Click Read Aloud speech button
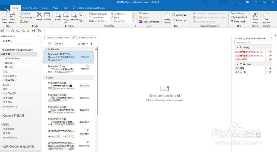277x152 pixels. pos(255,18)
